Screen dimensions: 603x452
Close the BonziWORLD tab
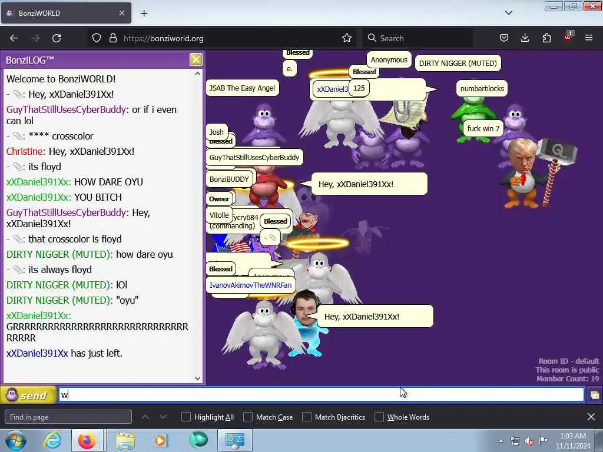pyautogui.click(x=122, y=13)
